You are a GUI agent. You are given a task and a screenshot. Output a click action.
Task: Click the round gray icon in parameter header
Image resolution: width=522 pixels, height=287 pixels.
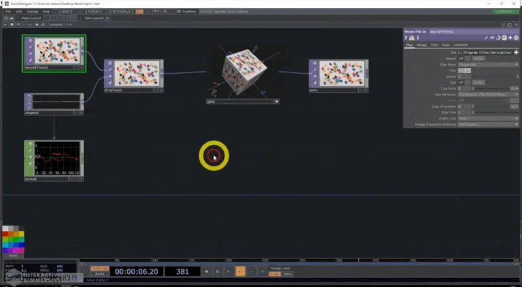(516, 38)
